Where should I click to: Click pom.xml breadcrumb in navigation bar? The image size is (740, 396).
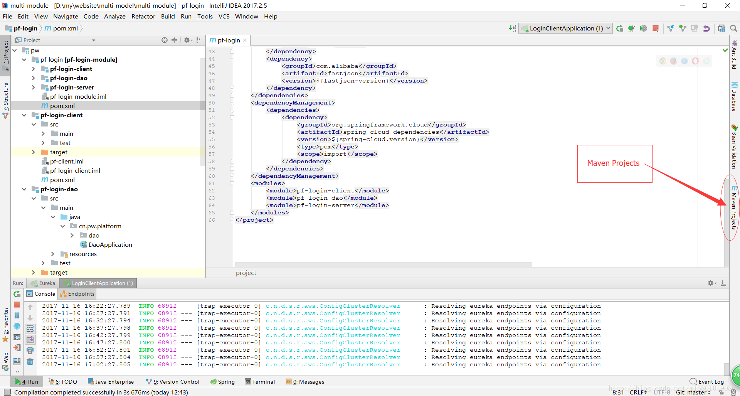click(x=61, y=28)
